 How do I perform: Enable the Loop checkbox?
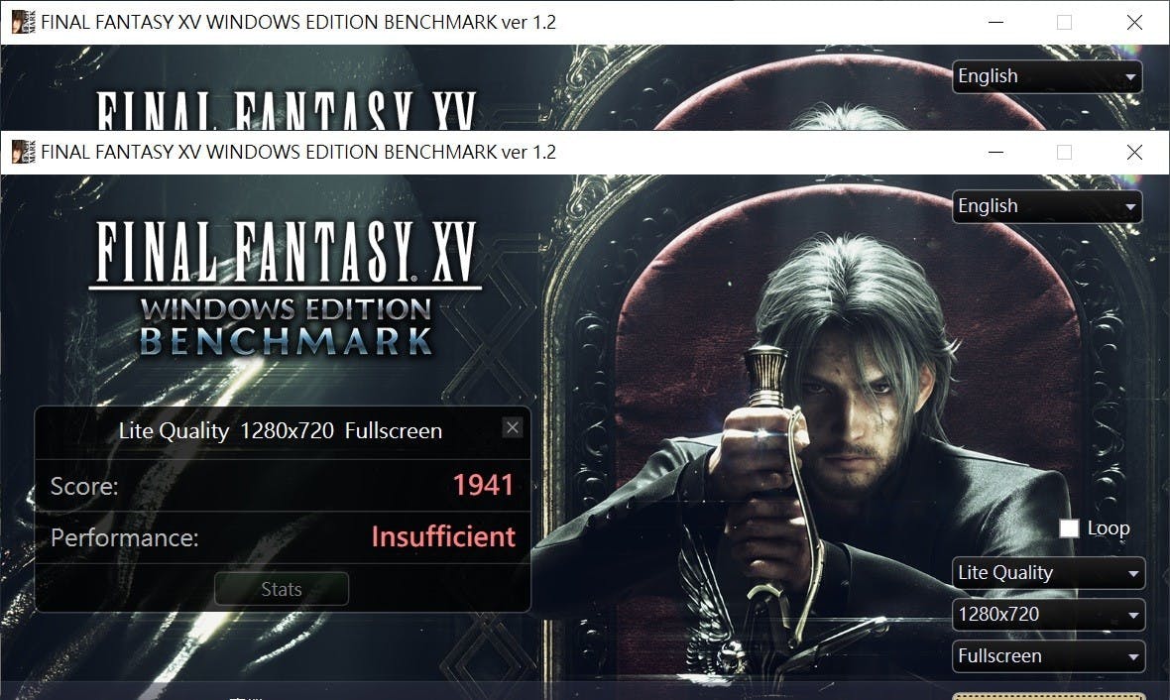coord(1069,528)
